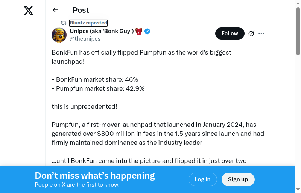Click the scrollbar up arrow

pos(298,3)
